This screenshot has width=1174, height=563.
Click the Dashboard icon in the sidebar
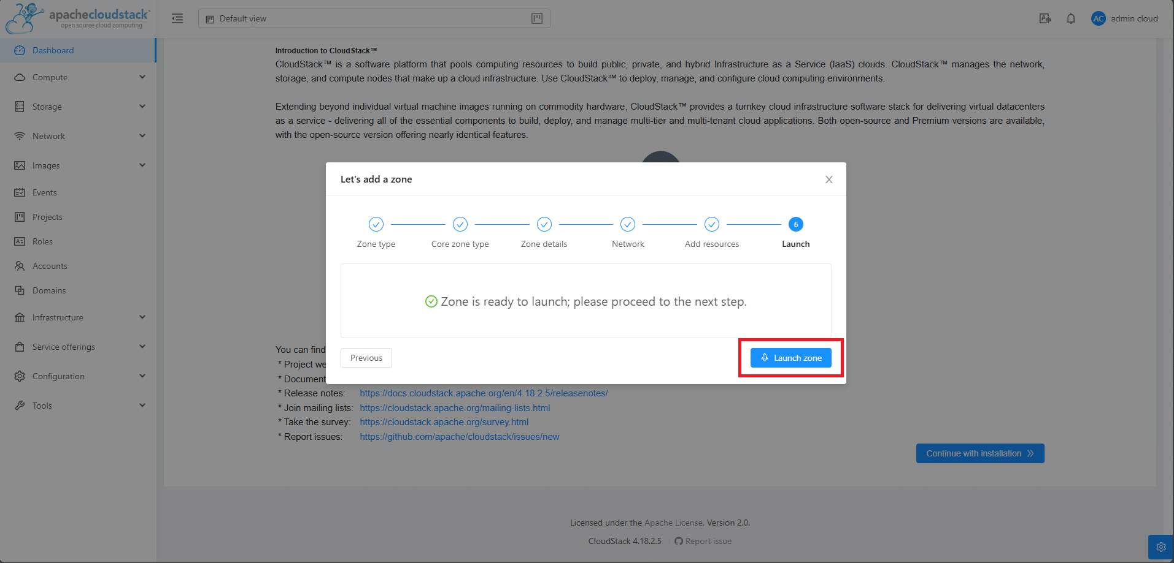pos(20,50)
